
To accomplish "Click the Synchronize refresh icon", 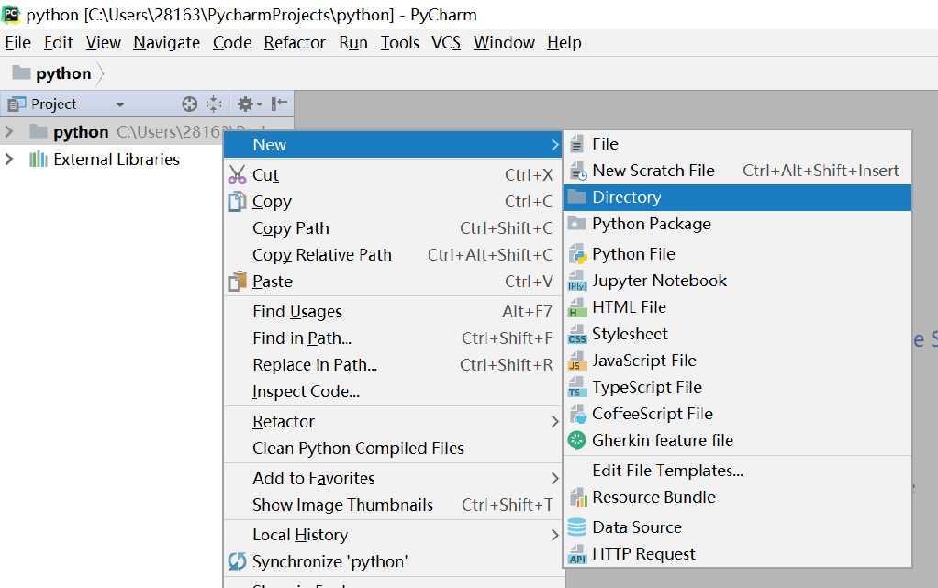I will pos(237,561).
